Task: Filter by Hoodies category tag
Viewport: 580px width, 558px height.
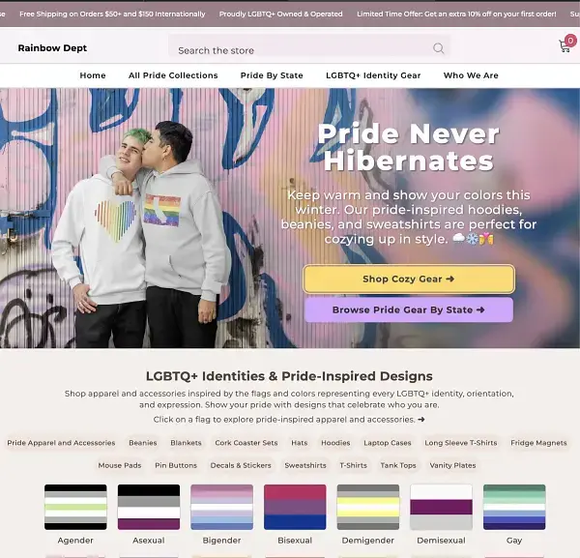Action: click(x=335, y=443)
